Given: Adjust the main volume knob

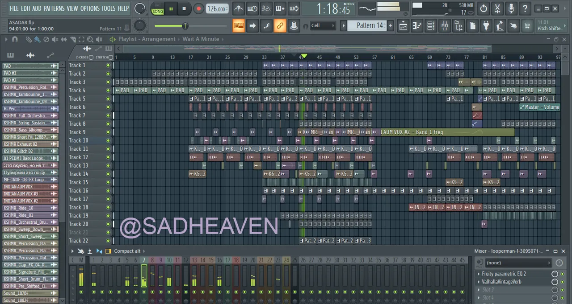Looking at the screenshot, I should [140, 8].
